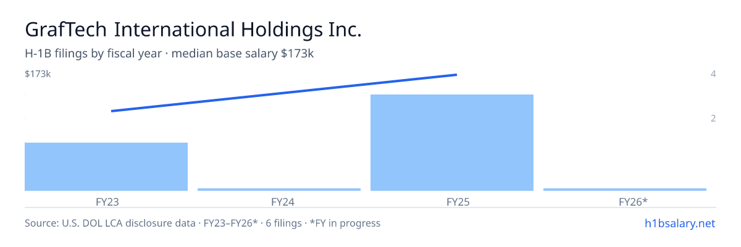Screen dimensions: 741x247
Task: Click the FY25 filings bar
Action: pyautogui.click(x=452, y=143)
